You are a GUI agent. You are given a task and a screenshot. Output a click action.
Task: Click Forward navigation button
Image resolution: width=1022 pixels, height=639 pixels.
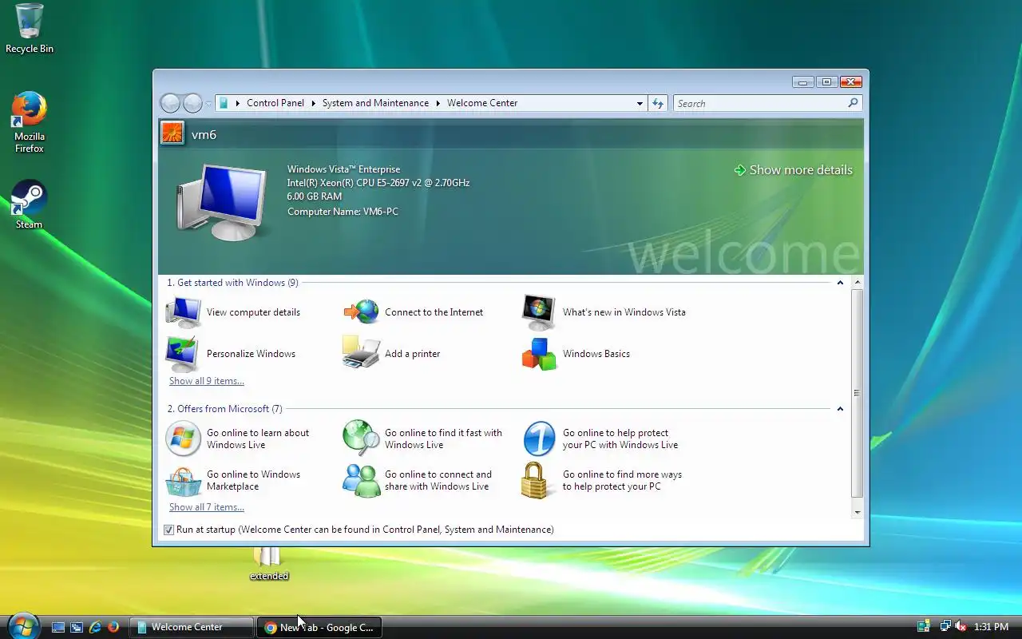click(x=192, y=103)
